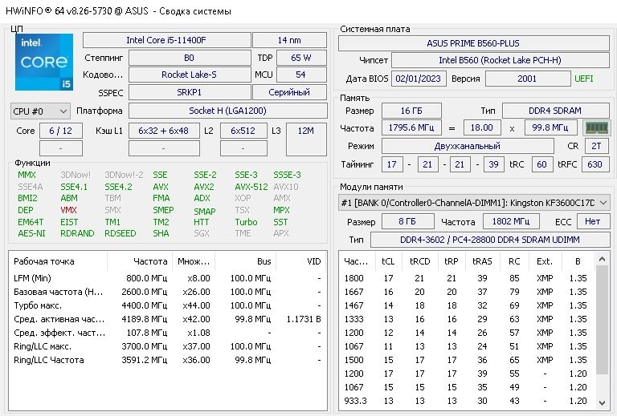The width and height of the screenshot is (617, 416).
Task: Click the L1 cache 6x32 + 6x48 field
Action: pos(164,131)
